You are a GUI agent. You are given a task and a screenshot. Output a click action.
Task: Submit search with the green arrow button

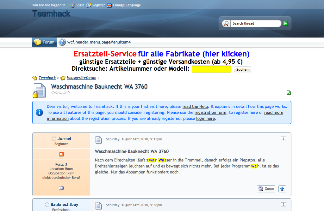tap(286, 23)
